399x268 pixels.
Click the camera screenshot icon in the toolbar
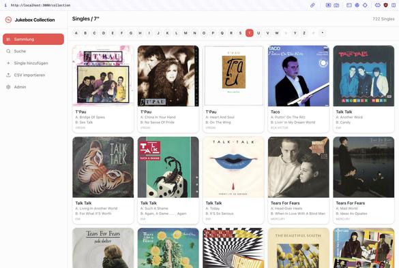point(336,5)
